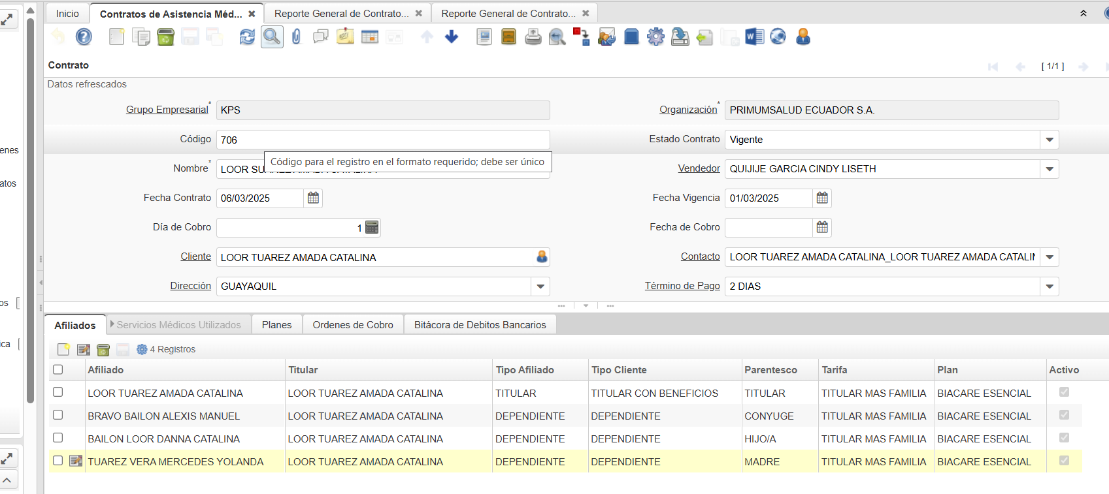Expand the Término de Pago dropdown
Viewport: 1109px width, 494px height.
pos(1050,286)
